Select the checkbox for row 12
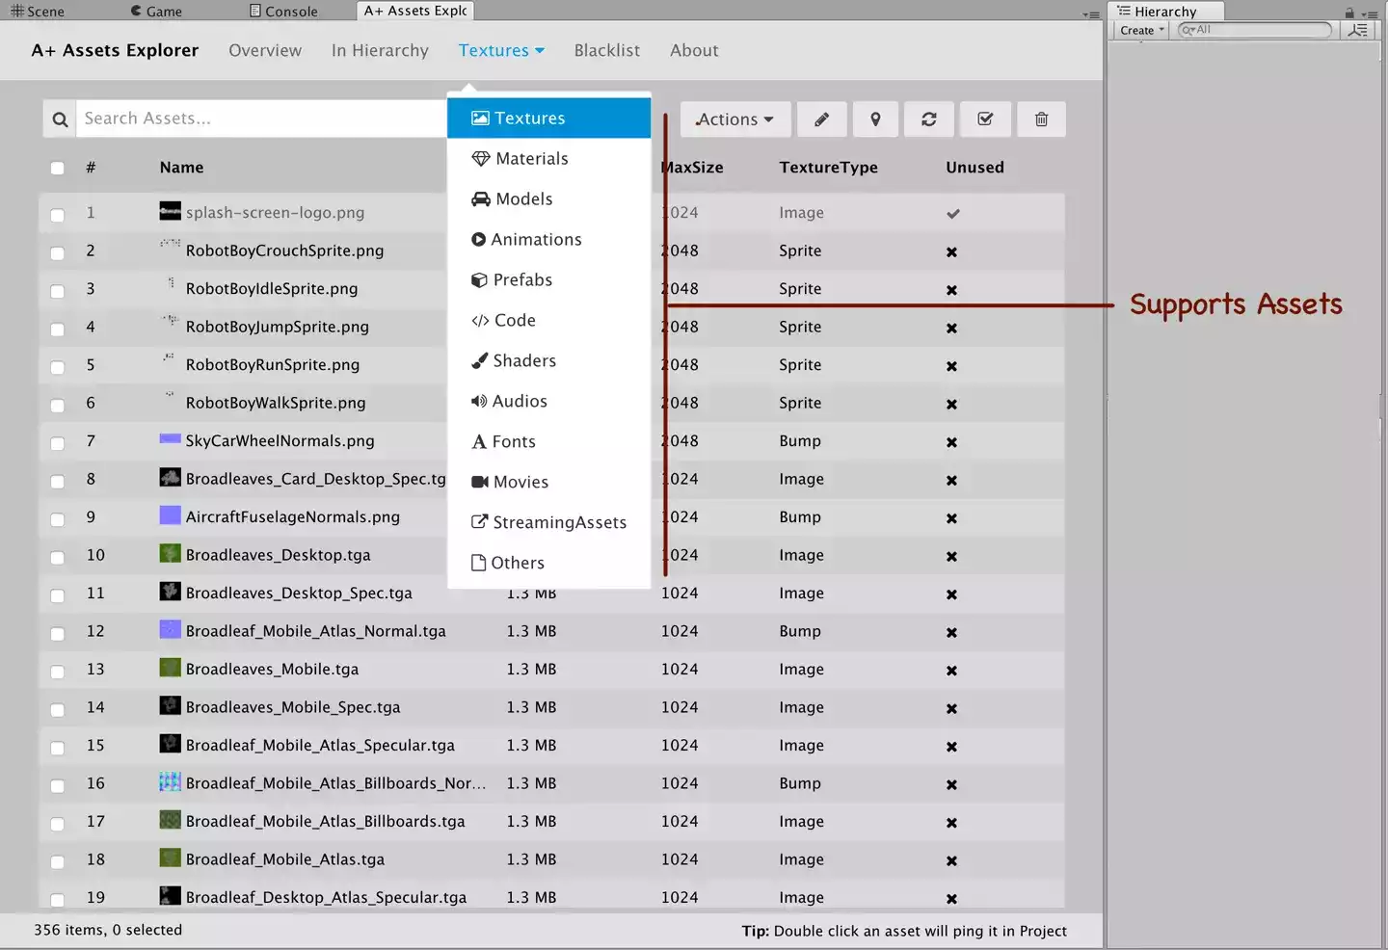This screenshot has width=1388, height=950. (58, 633)
